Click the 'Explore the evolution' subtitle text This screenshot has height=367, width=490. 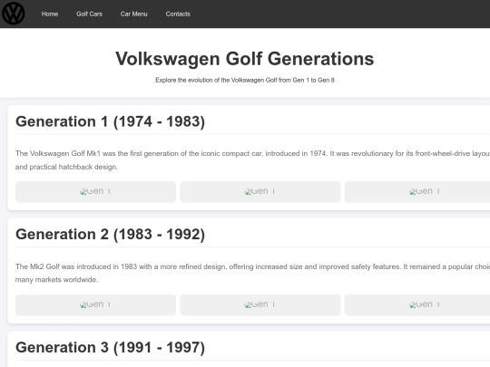(x=245, y=81)
